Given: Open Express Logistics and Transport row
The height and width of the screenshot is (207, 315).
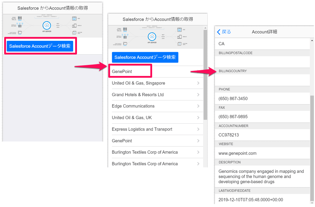Looking at the screenshot, I should (x=156, y=129).
